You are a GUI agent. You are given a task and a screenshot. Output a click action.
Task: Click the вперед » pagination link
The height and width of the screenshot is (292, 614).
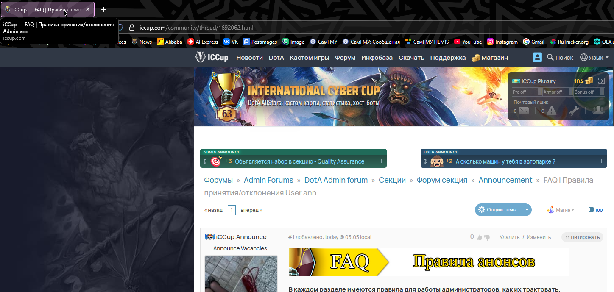point(251,210)
